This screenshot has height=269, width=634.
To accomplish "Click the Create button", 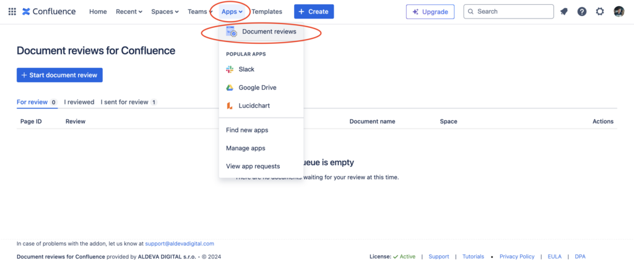I will tap(314, 12).
